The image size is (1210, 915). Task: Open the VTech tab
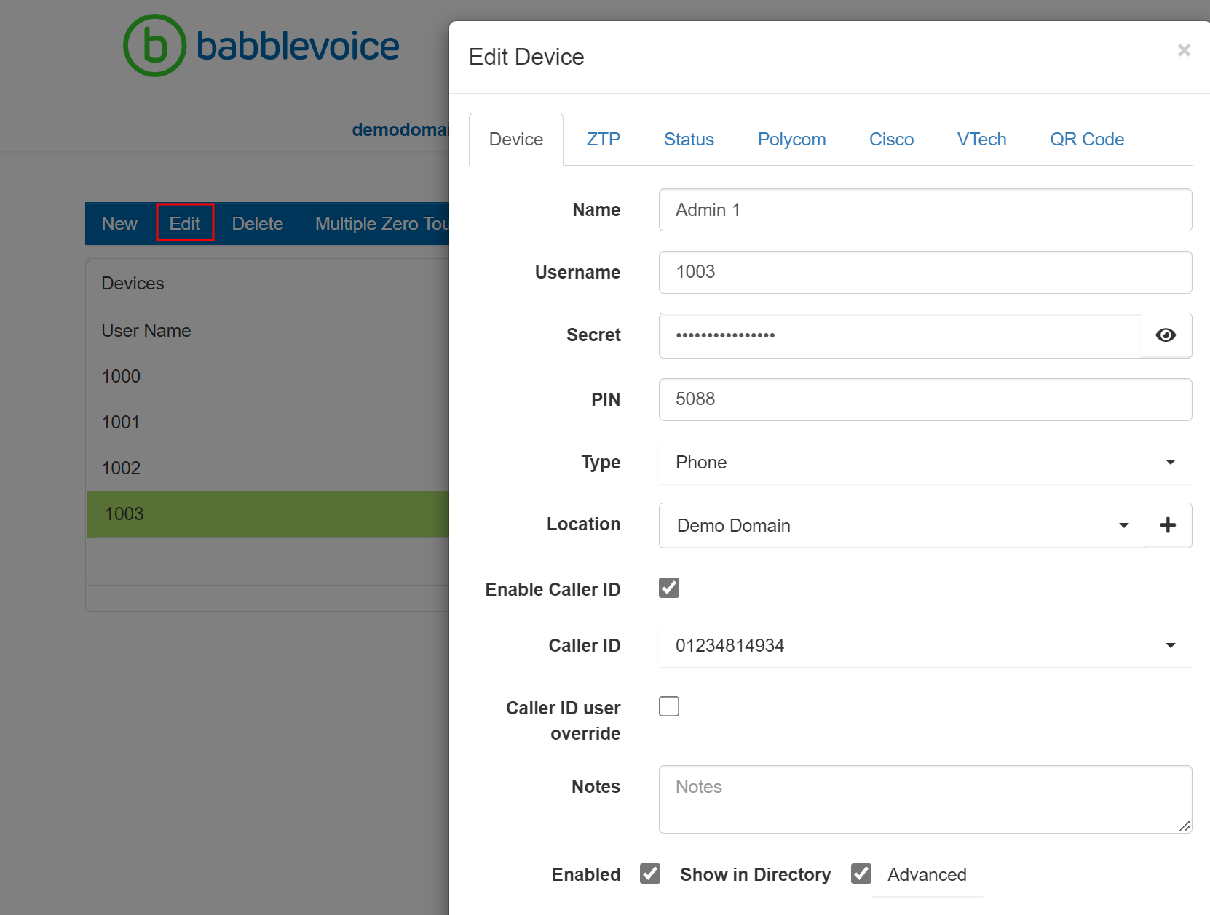pos(981,140)
